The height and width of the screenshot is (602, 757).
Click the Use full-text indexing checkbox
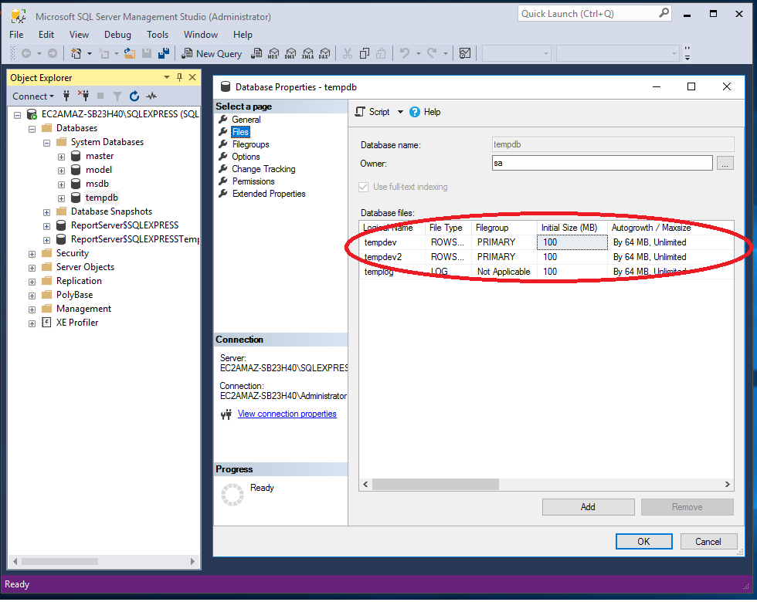364,187
